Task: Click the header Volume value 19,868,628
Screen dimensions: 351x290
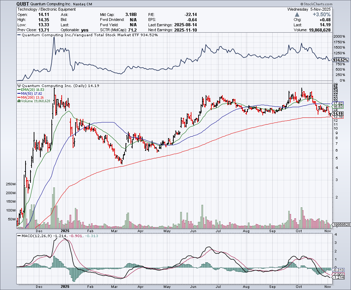Action: click(320, 30)
